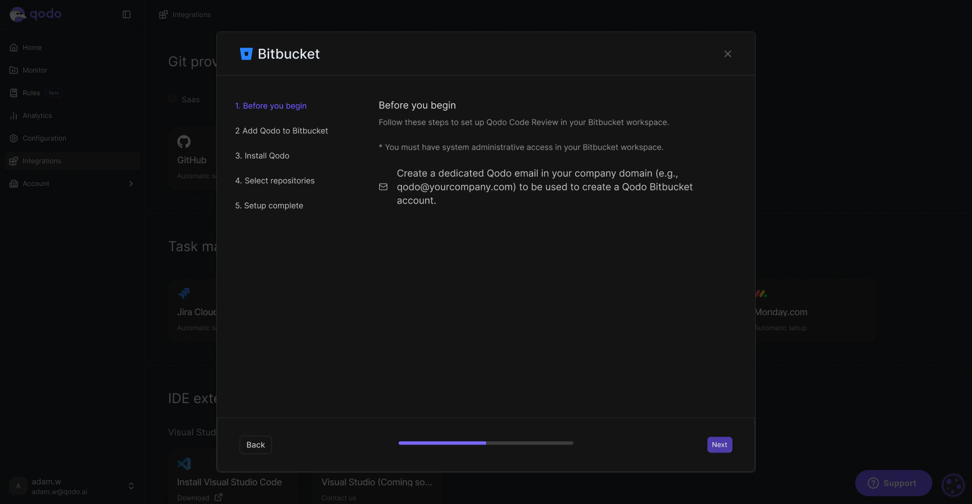Click the "Create a dedicated Qodo email" instruction text
The height and width of the screenshot is (504, 972).
(x=544, y=187)
